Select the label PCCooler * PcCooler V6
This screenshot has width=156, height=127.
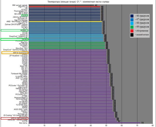[18, 85]
